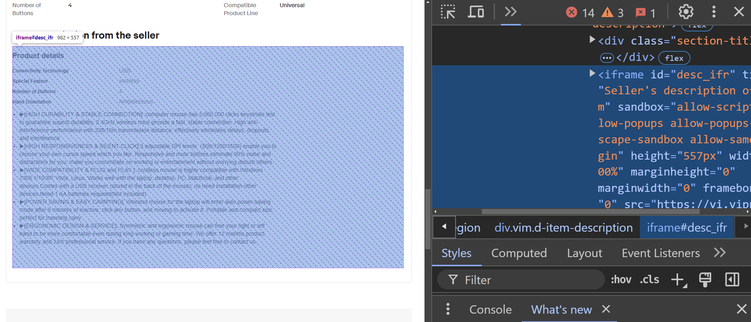Screen dimensions: 751x322
Task: Expand the iframe desc_ifr node
Action: [592, 74]
